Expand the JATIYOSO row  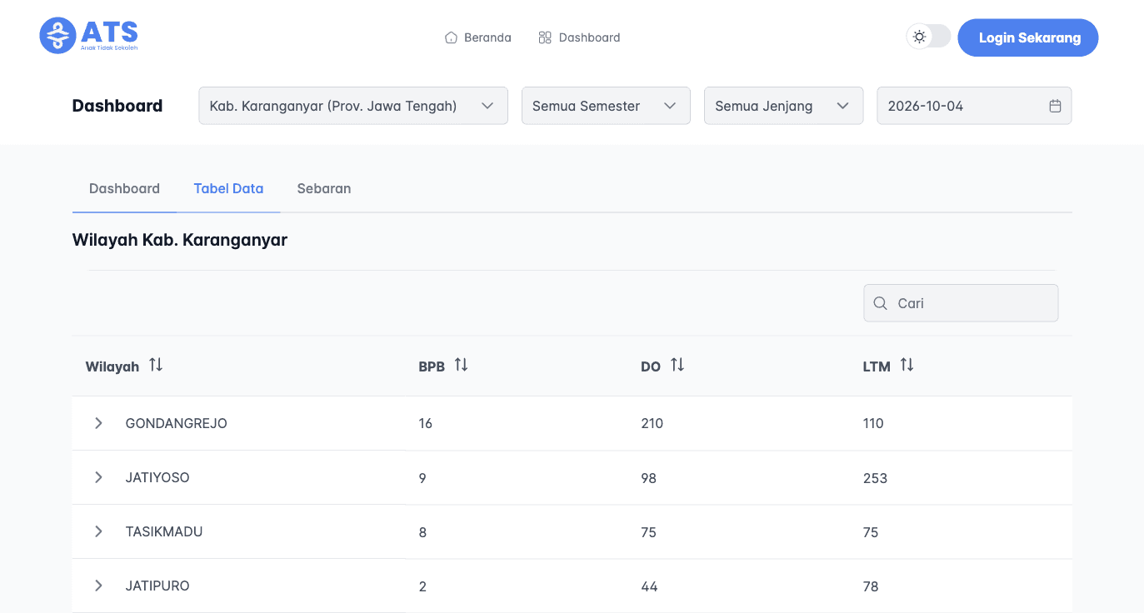(x=98, y=477)
